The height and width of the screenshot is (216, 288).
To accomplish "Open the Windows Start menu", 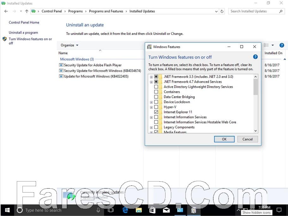I will 7,210.
